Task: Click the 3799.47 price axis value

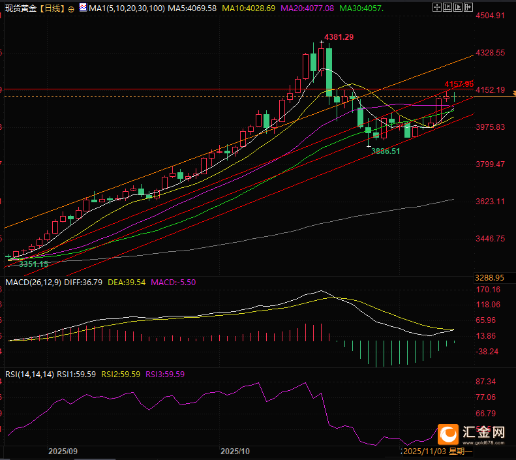Action: coord(490,164)
